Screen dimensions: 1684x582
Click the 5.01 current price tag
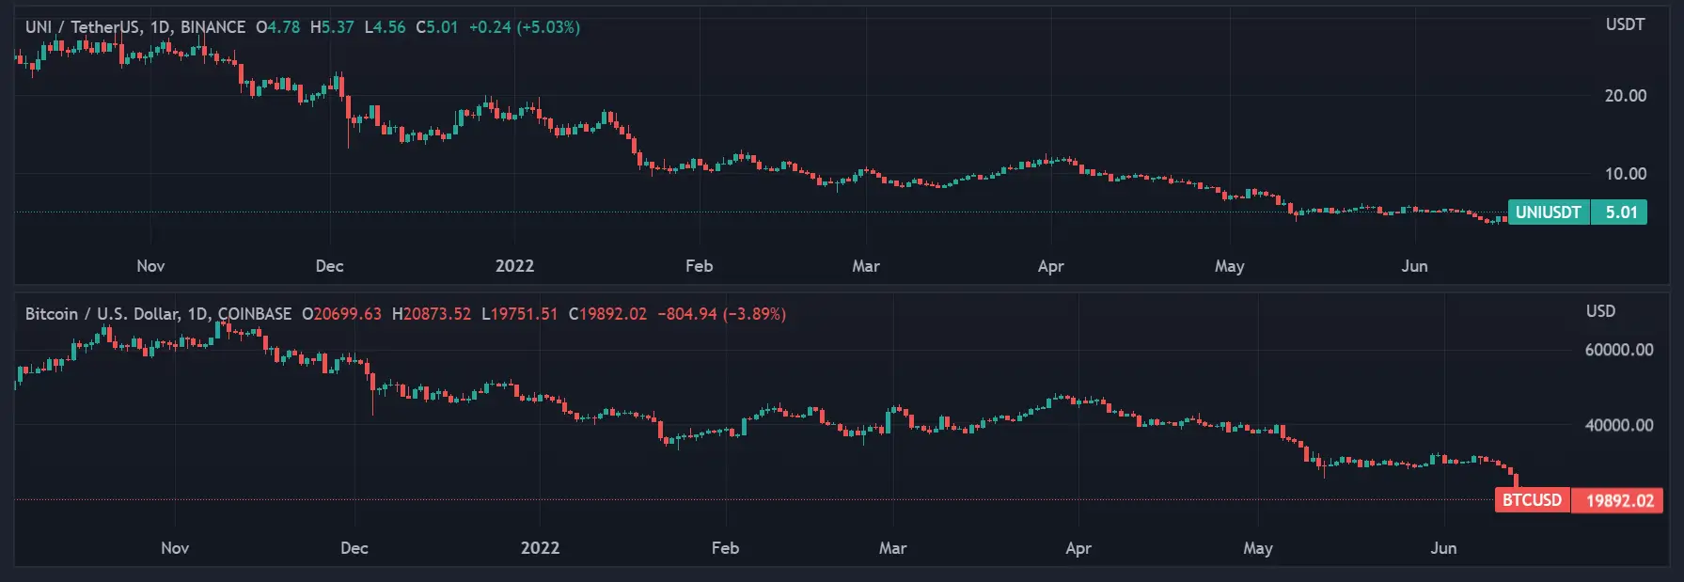[1620, 212]
